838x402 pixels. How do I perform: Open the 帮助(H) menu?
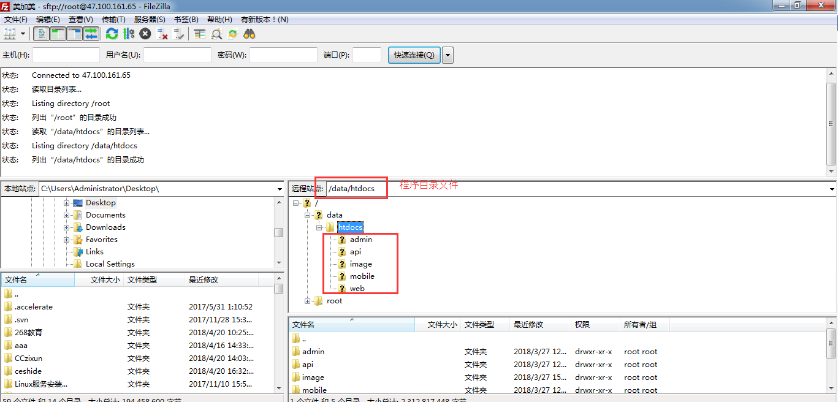pyautogui.click(x=219, y=20)
